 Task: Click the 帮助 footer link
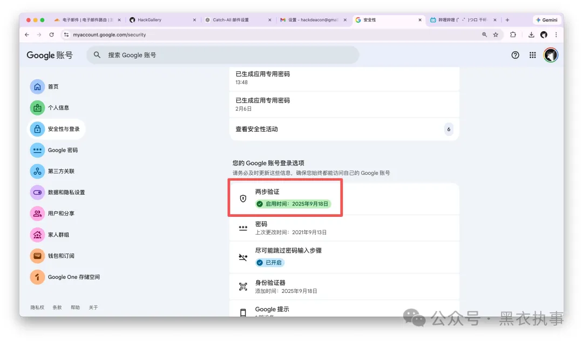click(75, 307)
